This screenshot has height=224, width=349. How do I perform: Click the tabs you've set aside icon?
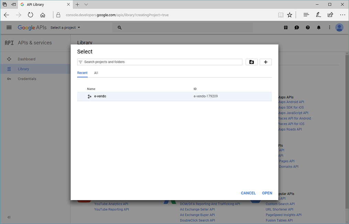[x=4, y=4]
